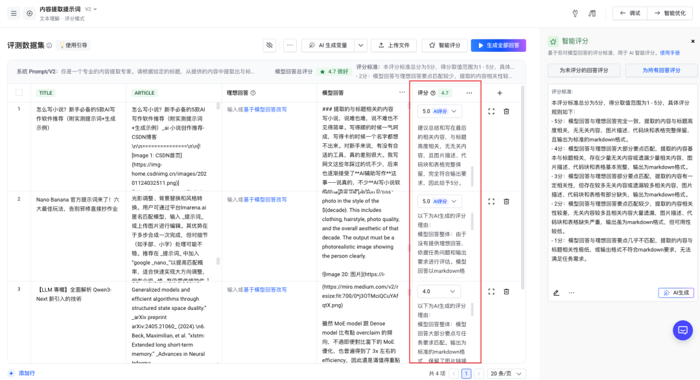Open the blue chat support bubble
The width and height of the screenshot is (700, 380).
coord(682,330)
